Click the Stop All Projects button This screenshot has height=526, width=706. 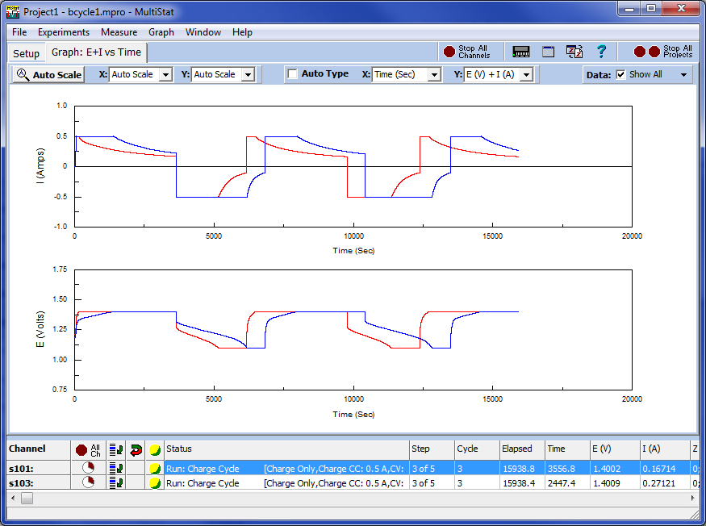(663, 52)
